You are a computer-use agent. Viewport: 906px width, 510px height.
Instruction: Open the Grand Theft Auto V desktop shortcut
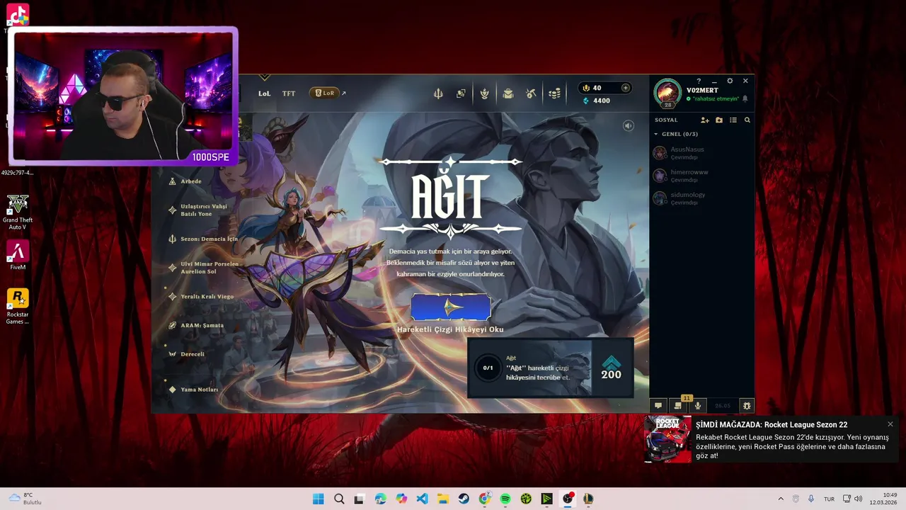tap(18, 212)
